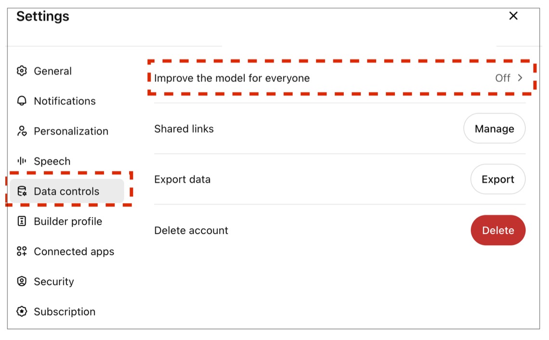Toggle the Off status for model improvement
Screen dimensions: 549x340
[502, 78]
